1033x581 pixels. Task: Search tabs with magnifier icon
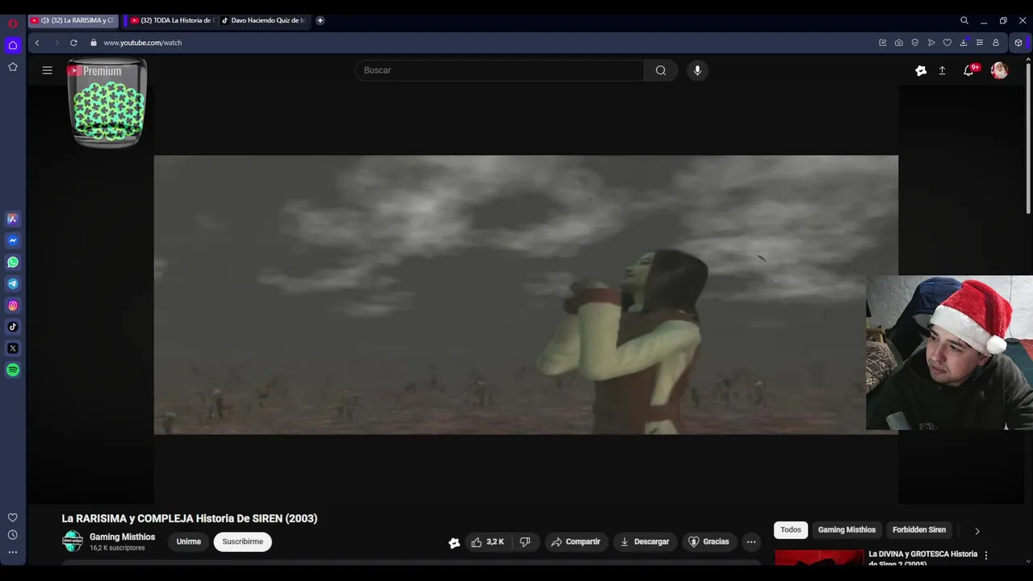tap(964, 20)
